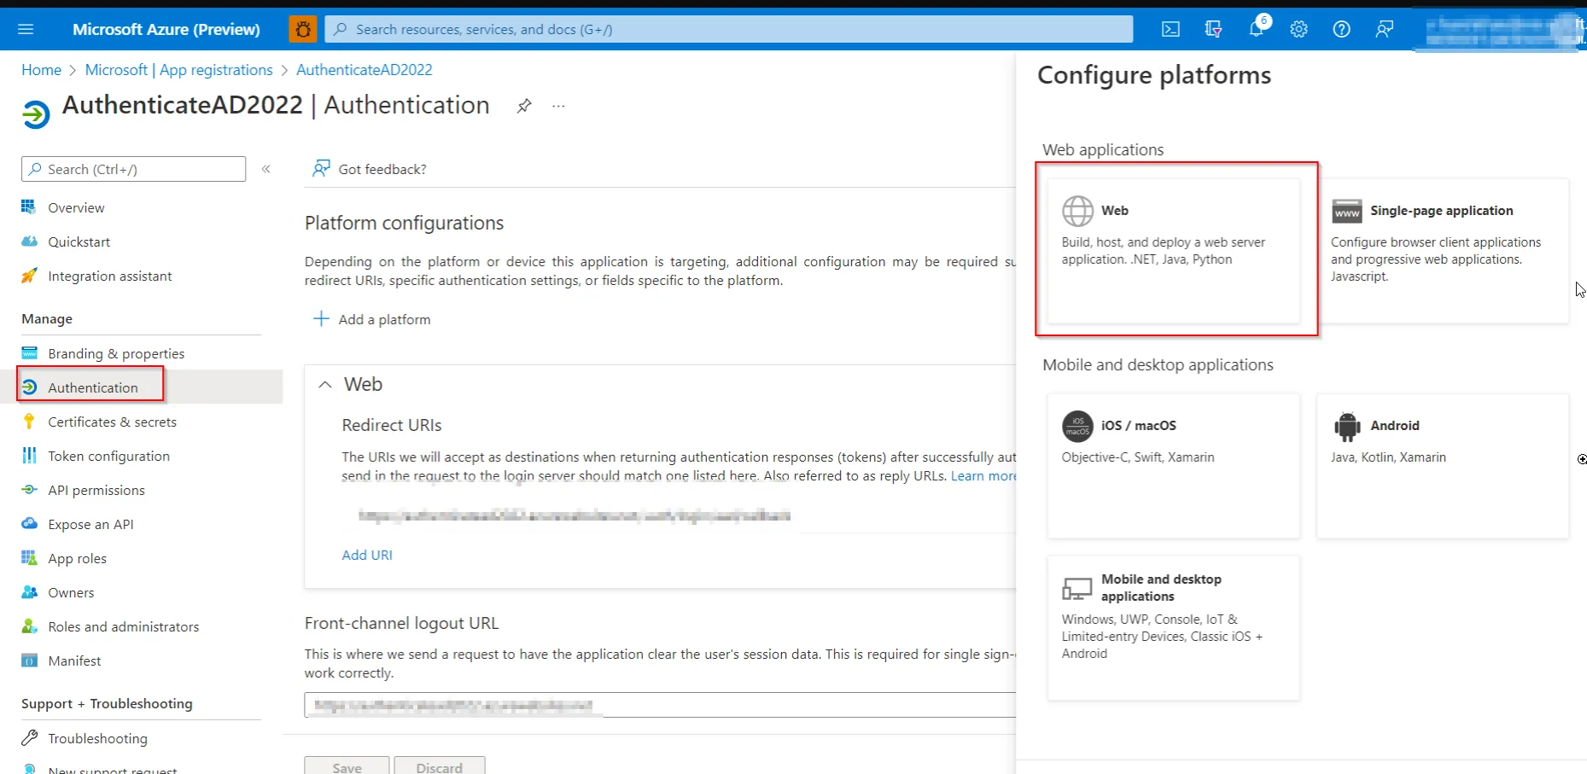
Task: Open Overview menu item
Action: (76, 207)
